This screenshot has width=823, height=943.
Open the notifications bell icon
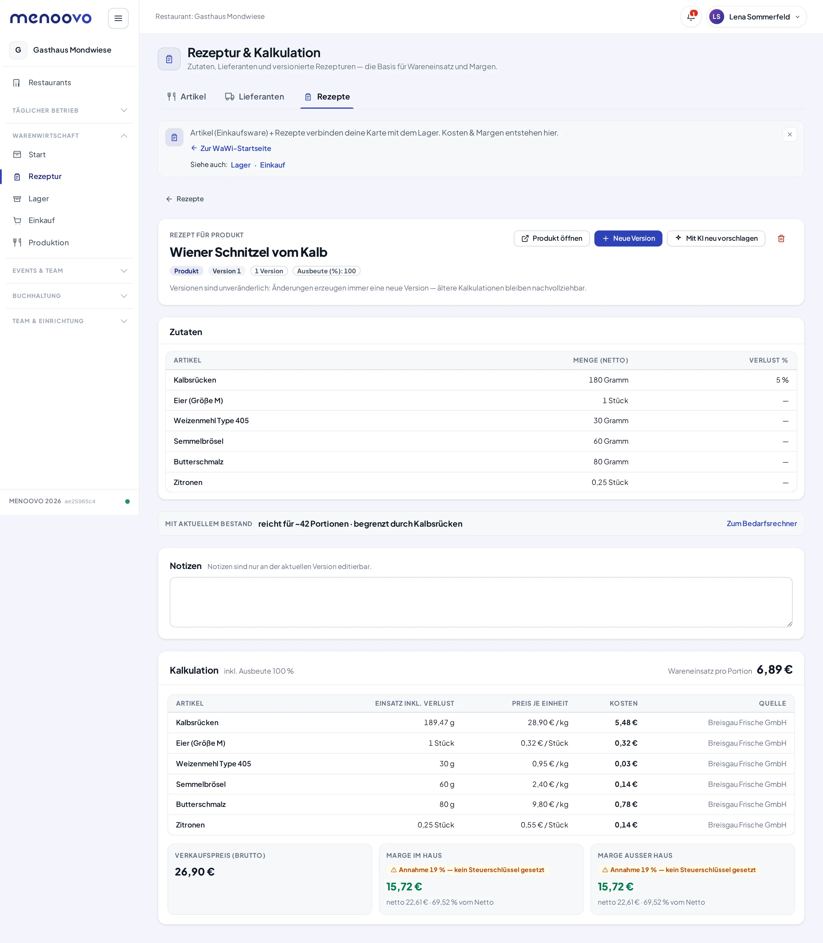pyautogui.click(x=691, y=17)
